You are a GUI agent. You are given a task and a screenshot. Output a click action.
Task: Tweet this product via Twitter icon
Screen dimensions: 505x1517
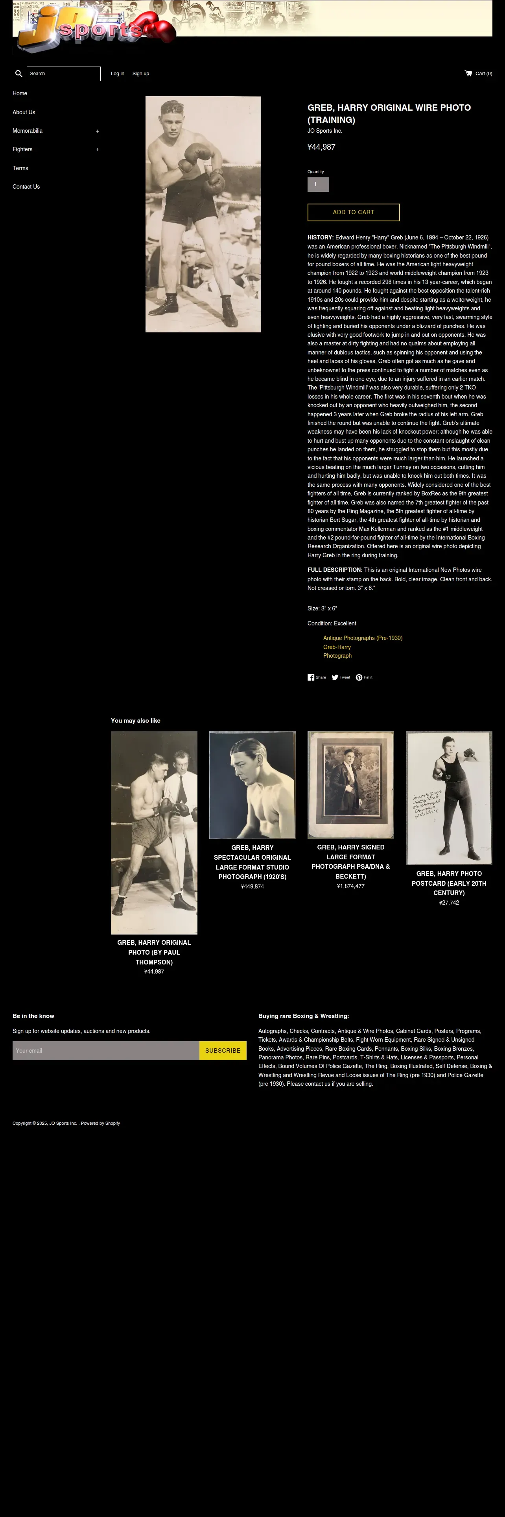[335, 677]
